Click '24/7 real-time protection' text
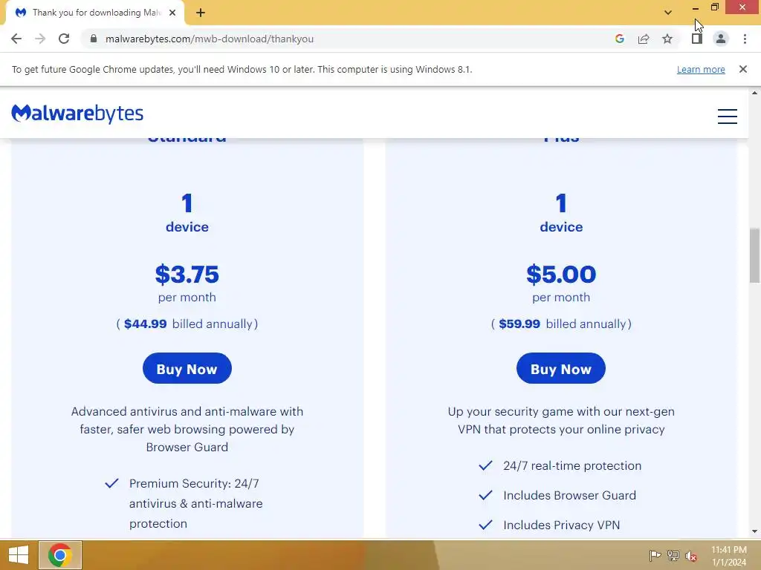Screen dimensions: 761x570 572,466
